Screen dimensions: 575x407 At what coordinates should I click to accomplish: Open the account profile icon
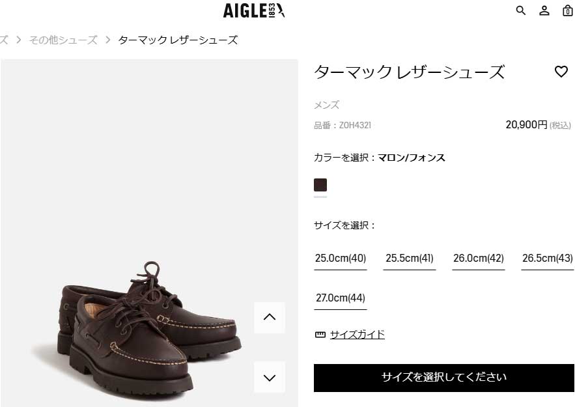tap(544, 10)
